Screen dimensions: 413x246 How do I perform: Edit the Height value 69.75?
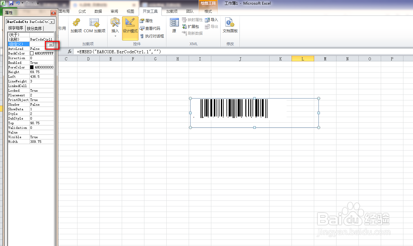click(42, 72)
